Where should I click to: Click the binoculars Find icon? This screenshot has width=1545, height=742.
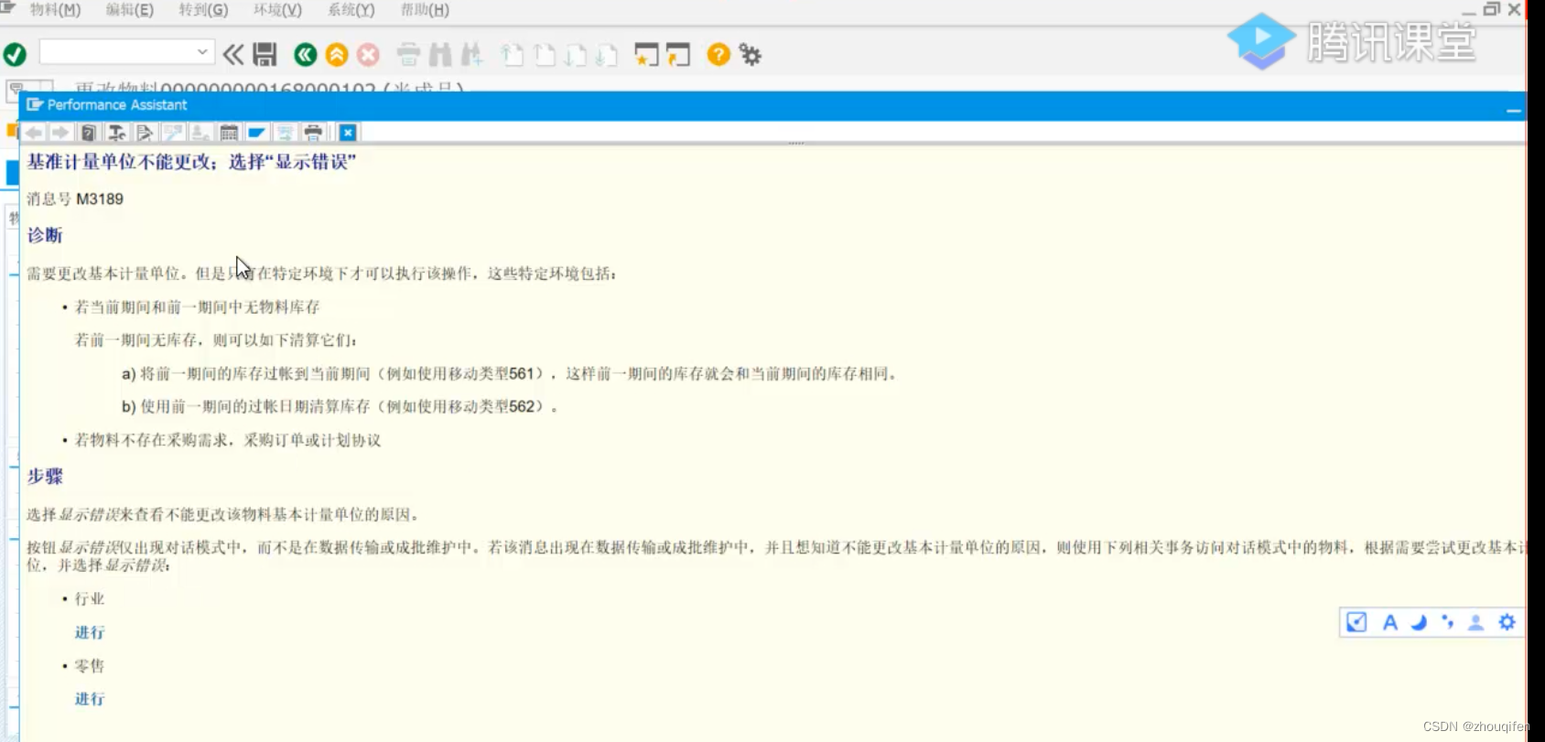[x=440, y=55]
